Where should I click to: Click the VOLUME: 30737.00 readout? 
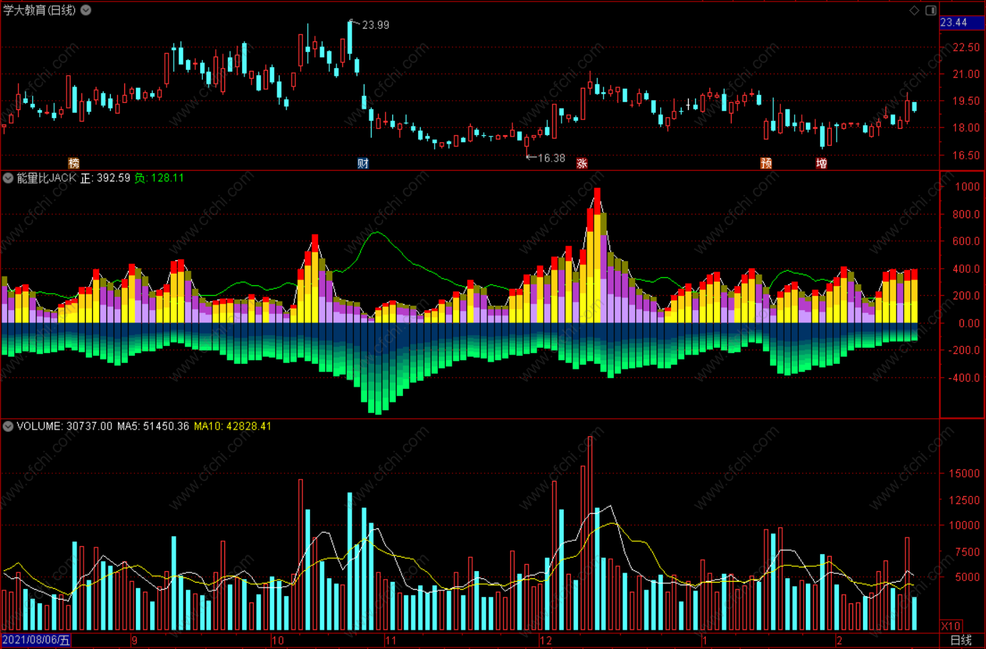coord(64,426)
